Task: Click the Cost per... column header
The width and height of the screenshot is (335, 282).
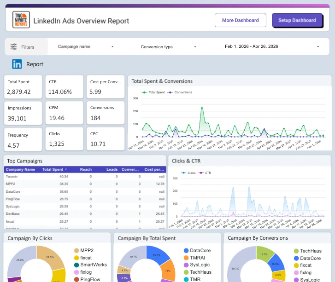Action: tap(154, 169)
